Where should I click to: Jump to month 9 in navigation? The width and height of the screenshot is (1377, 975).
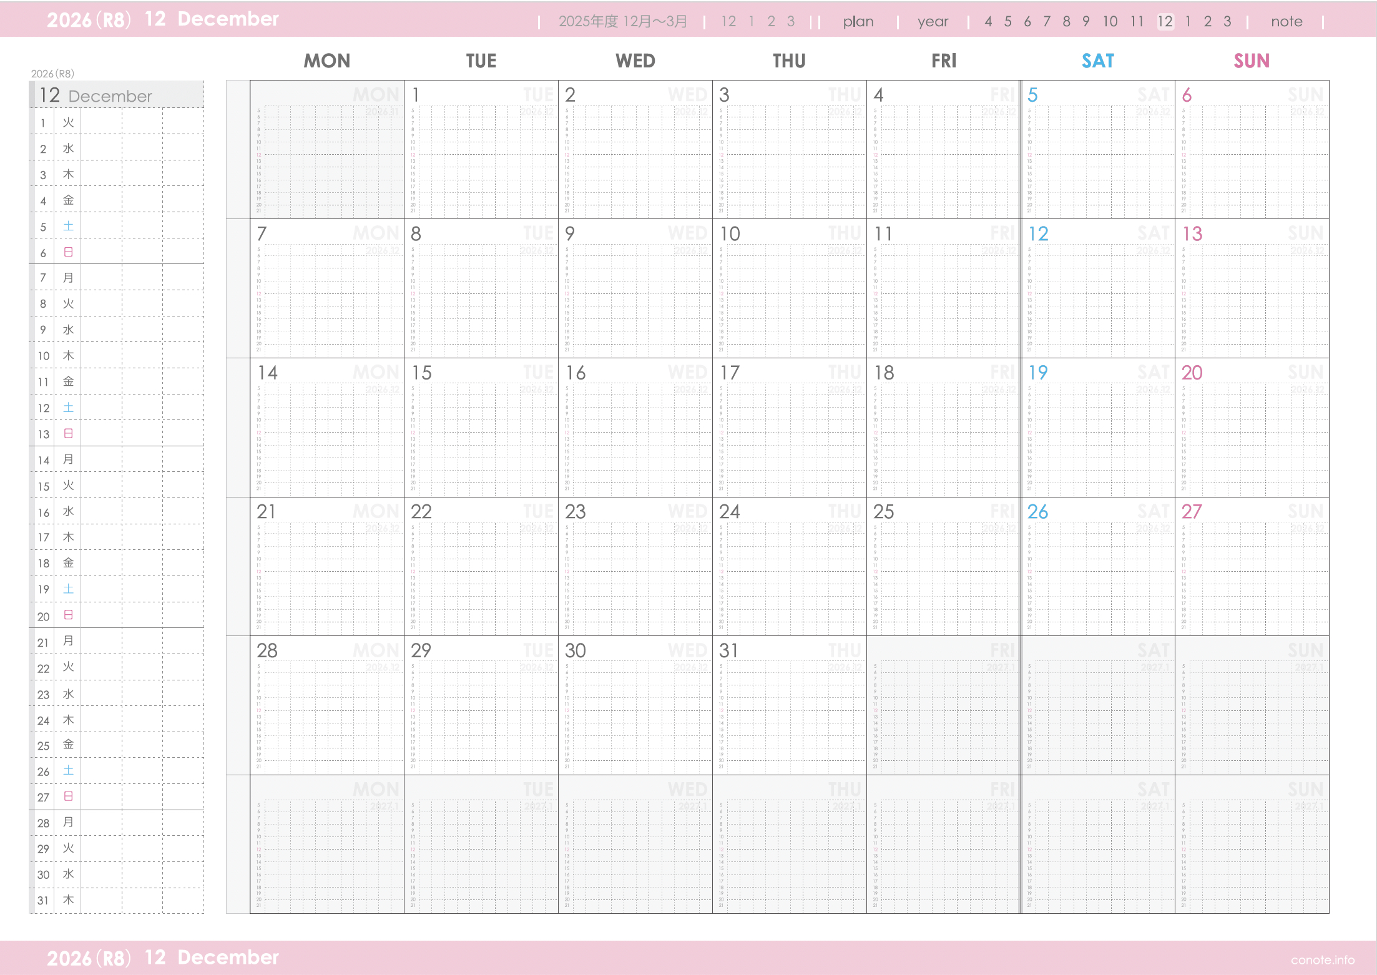click(x=1086, y=22)
